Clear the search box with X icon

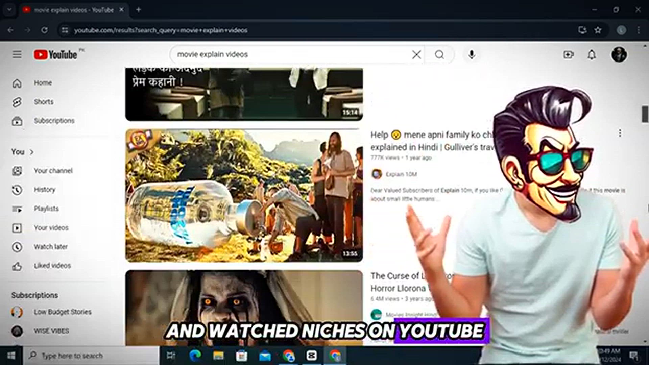coord(416,54)
